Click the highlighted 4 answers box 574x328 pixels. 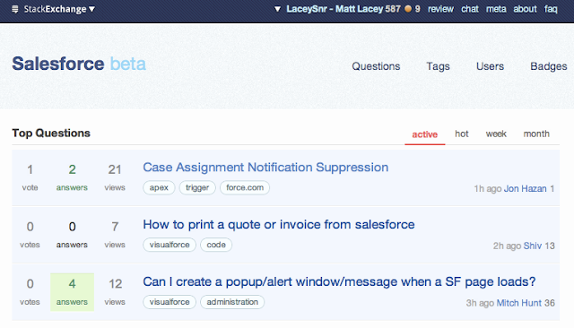(x=72, y=292)
